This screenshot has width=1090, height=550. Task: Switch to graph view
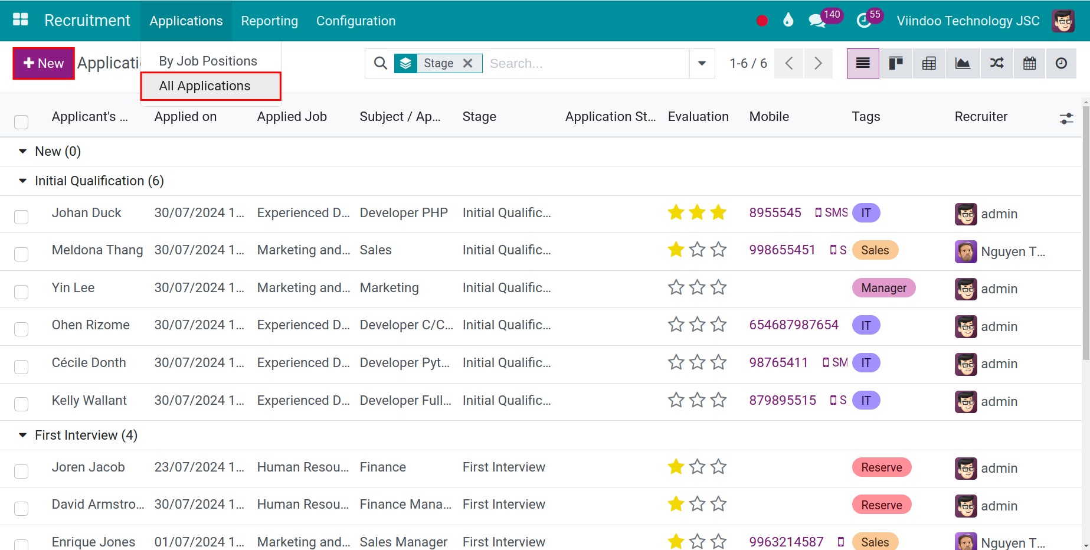pos(963,63)
